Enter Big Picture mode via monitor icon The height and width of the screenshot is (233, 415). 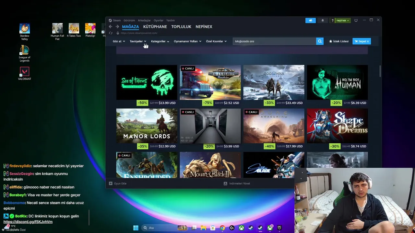pos(356,20)
